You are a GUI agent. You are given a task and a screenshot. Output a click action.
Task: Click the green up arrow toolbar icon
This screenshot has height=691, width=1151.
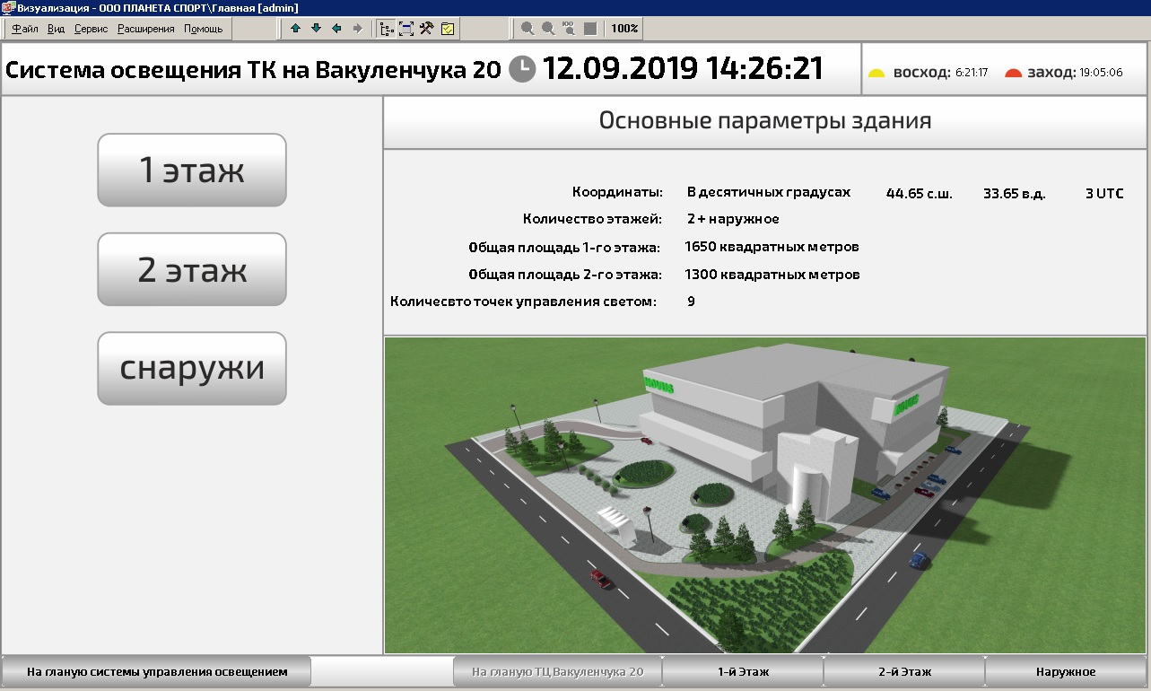pos(295,29)
